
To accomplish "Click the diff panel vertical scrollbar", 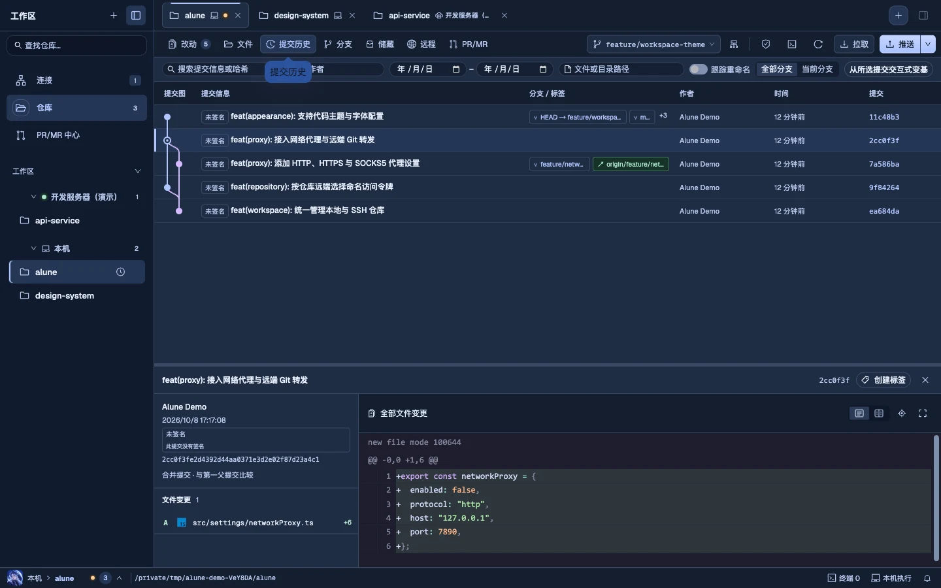I will [x=936, y=498].
